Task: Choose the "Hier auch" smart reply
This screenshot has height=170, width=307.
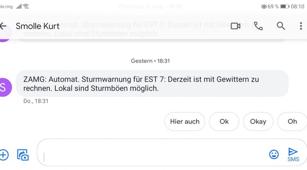Action: (185, 121)
